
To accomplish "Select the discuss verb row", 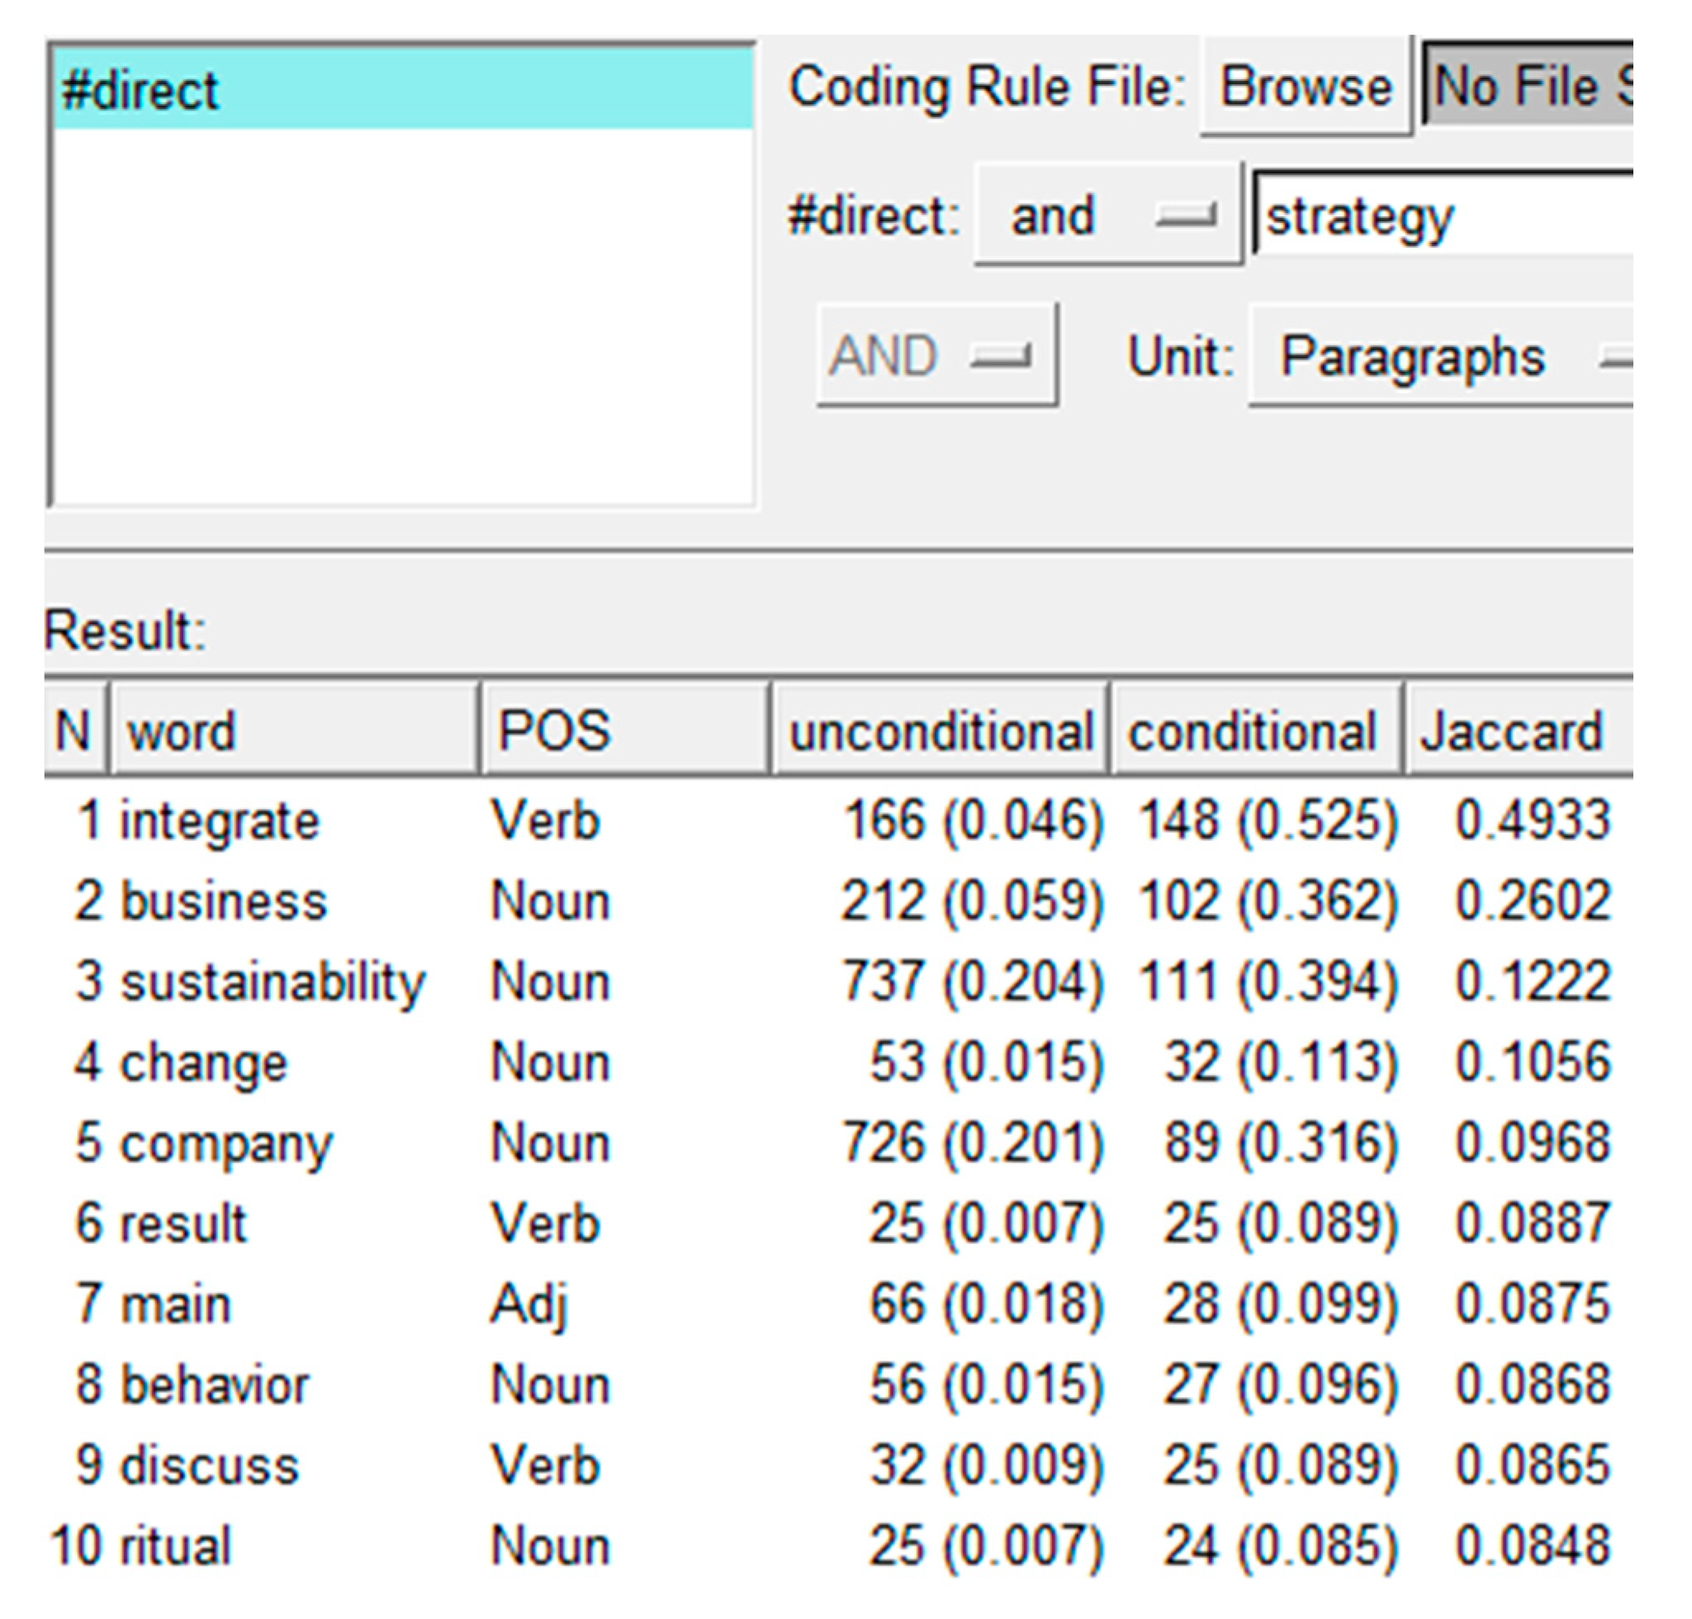I will [x=210, y=1465].
